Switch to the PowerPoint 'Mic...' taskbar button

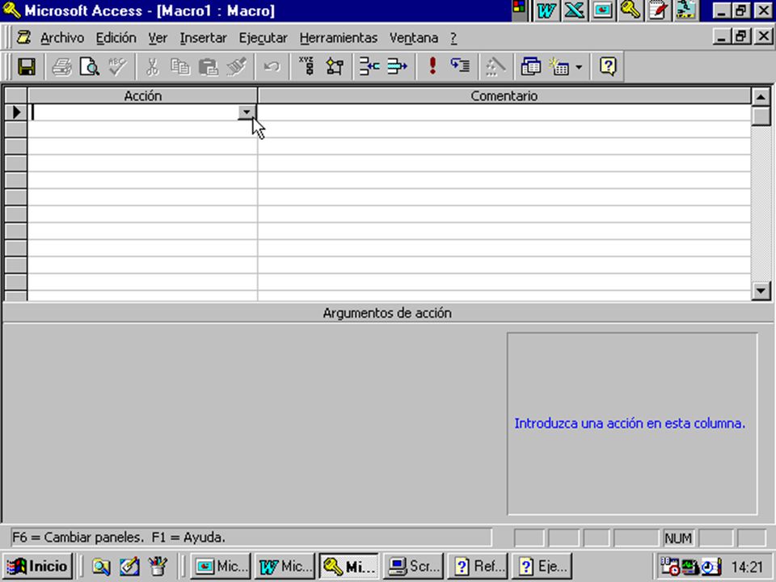point(221,566)
